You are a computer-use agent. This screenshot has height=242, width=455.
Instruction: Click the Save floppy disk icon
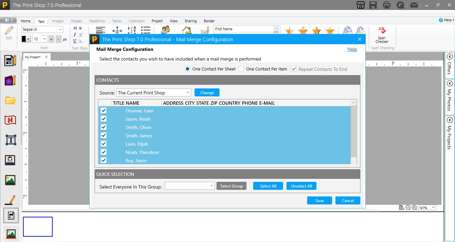click(373, 5)
